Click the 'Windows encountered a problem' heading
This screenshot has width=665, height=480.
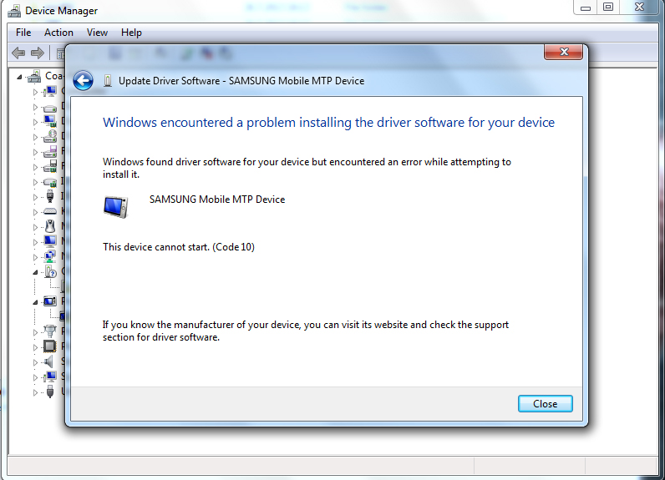point(328,123)
